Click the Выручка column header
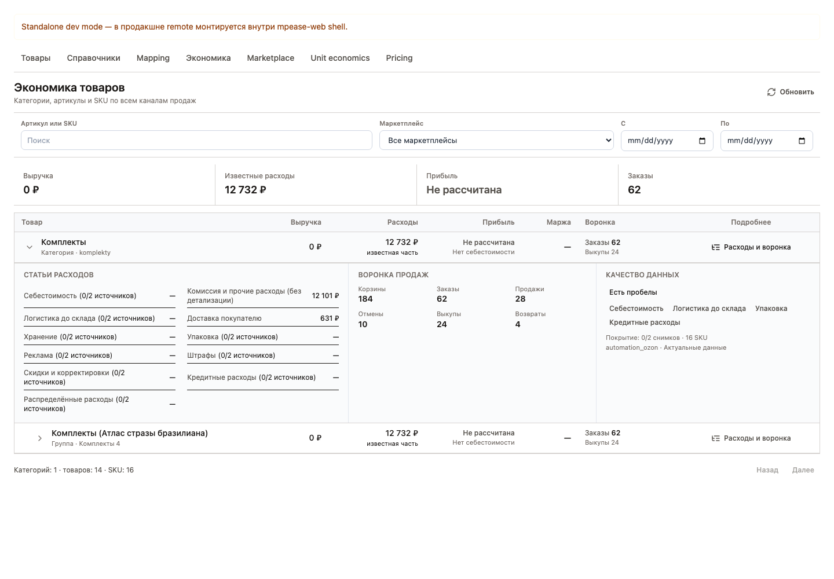This screenshot has width=834, height=579. click(306, 222)
